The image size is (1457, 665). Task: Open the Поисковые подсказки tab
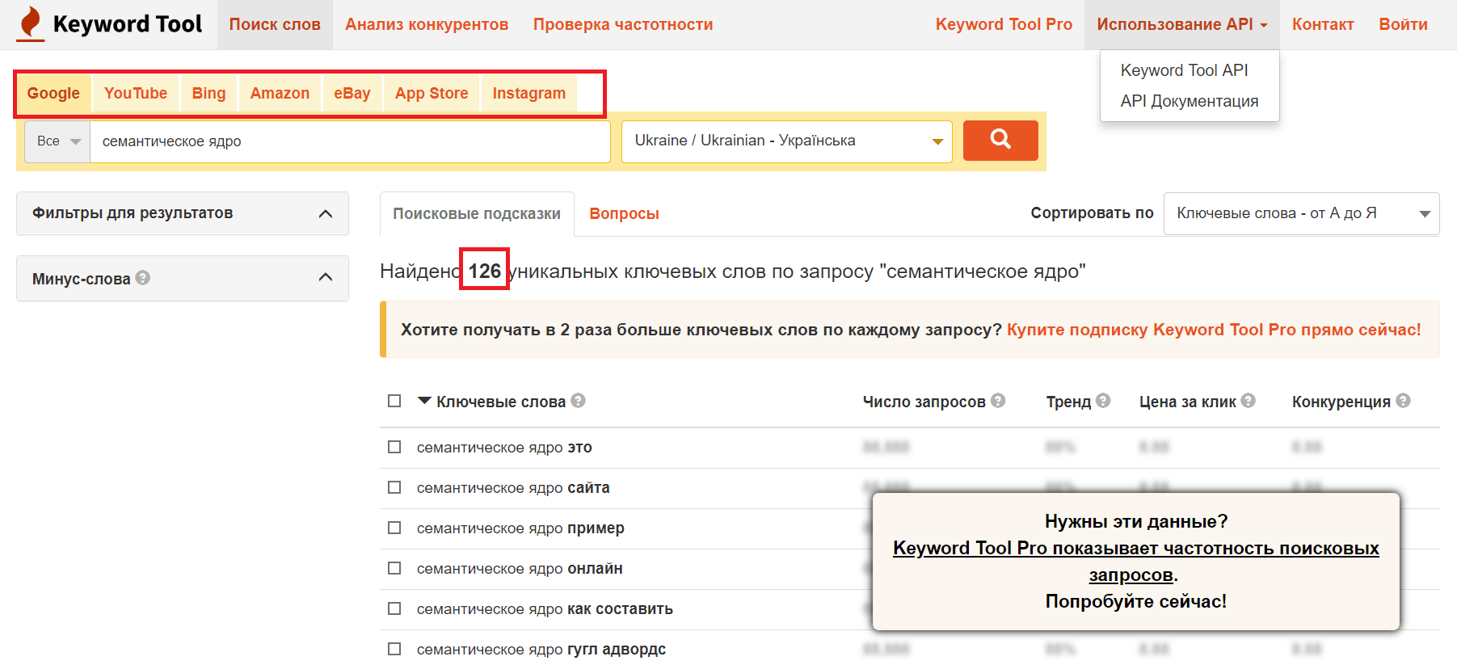pyautogui.click(x=477, y=214)
